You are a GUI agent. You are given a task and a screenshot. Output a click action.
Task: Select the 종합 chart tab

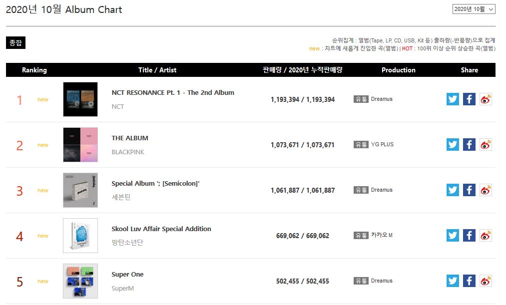click(x=15, y=43)
